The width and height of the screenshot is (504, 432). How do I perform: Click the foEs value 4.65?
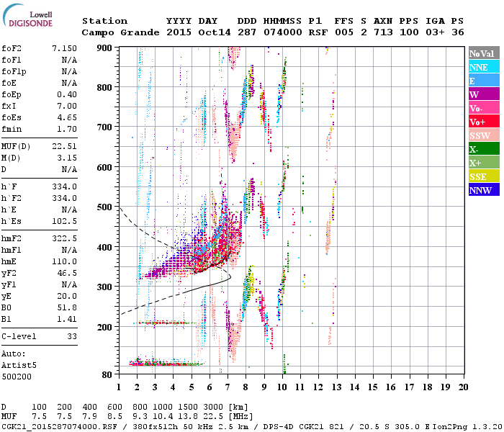click(67, 117)
